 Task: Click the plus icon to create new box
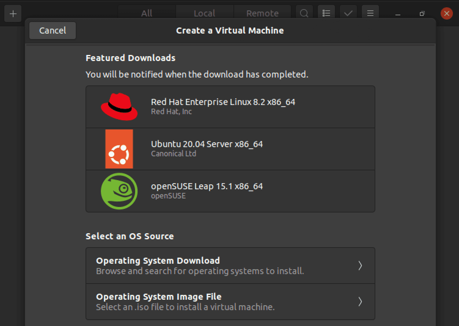[13, 13]
